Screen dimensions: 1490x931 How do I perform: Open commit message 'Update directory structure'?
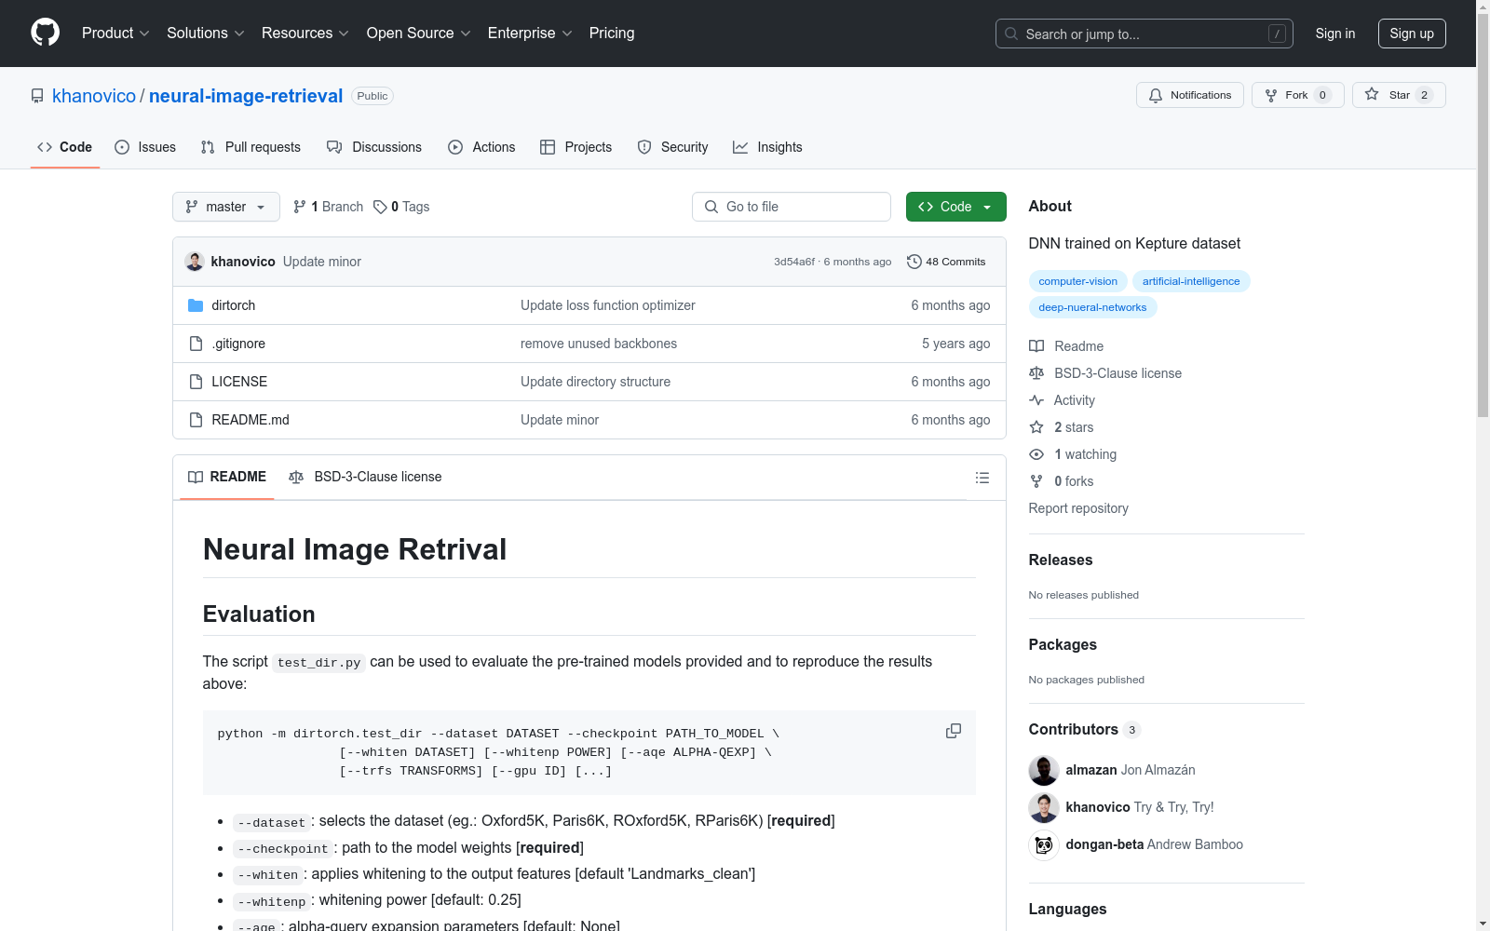pyautogui.click(x=596, y=382)
